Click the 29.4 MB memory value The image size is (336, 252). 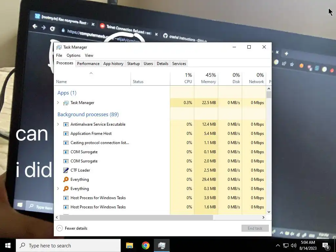(x=209, y=179)
